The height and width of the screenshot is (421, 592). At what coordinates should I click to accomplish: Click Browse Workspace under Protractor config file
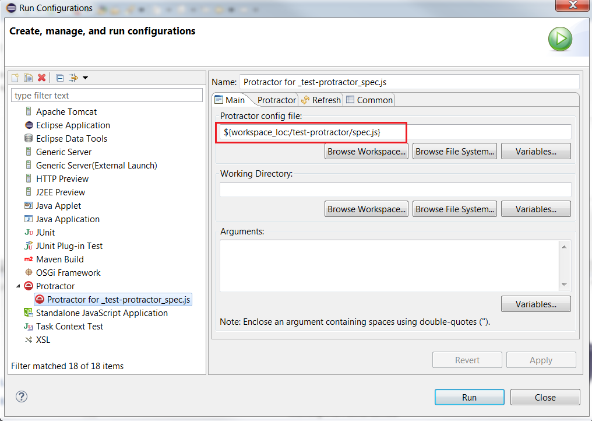point(366,151)
